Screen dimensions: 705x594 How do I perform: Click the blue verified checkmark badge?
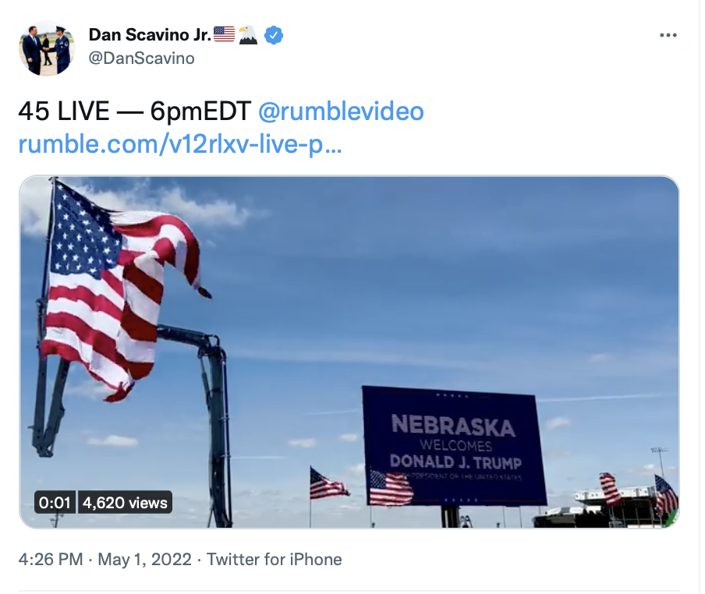pyautogui.click(x=274, y=34)
